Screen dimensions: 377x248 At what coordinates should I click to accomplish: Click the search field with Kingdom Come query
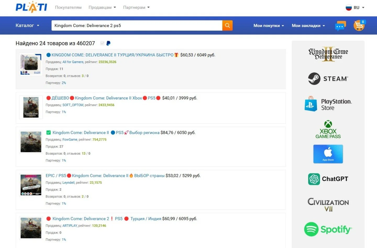click(137, 25)
